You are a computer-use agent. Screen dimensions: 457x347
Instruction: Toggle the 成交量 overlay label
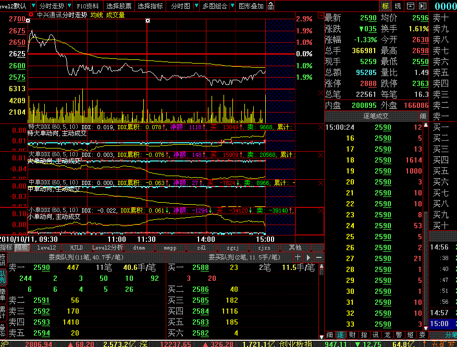(x=115, y=15)
